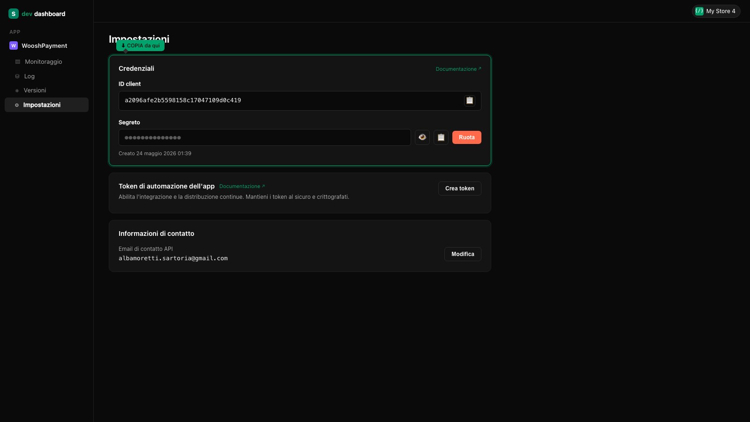750x422 pixels.
Task: Open Credenziali Documentazione link
Action: (458, 69)
